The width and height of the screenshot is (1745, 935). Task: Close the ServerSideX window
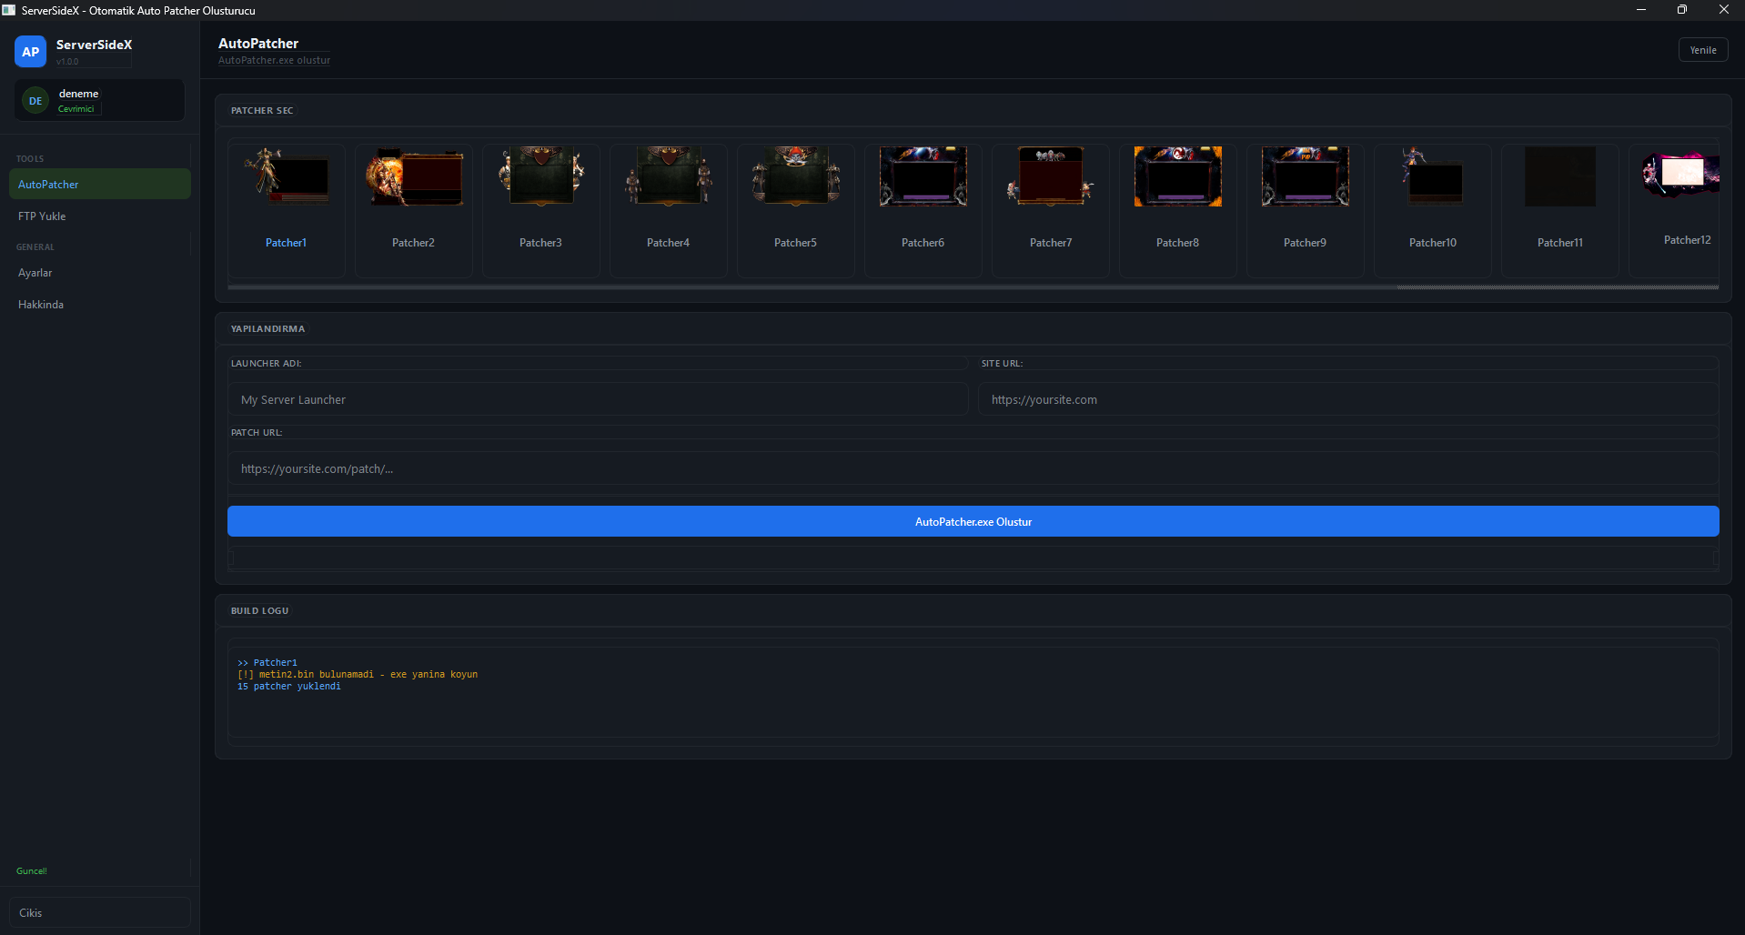(x=1723, y=10)
